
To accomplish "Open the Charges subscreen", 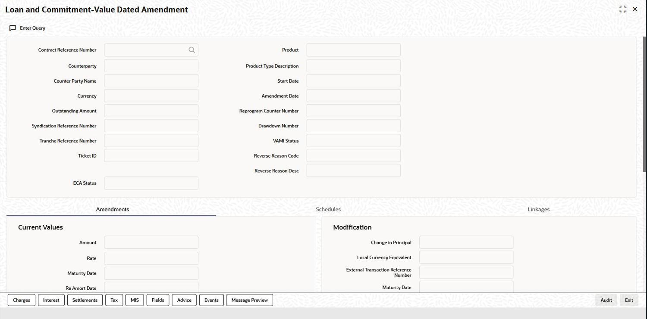I will pyautogui.click(x=22, y=300).
